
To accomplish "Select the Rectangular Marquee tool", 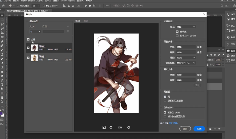I will (x=2, y=20).
